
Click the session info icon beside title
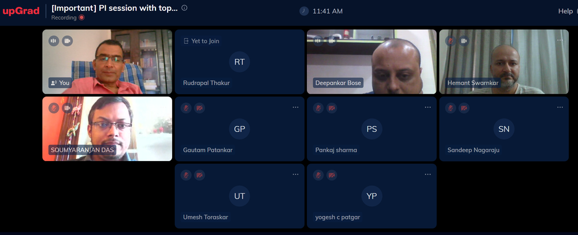(x=184, y=8)
